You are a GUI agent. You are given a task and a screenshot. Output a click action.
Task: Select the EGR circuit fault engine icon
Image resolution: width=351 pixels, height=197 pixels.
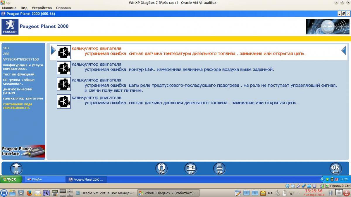(64, 68)
